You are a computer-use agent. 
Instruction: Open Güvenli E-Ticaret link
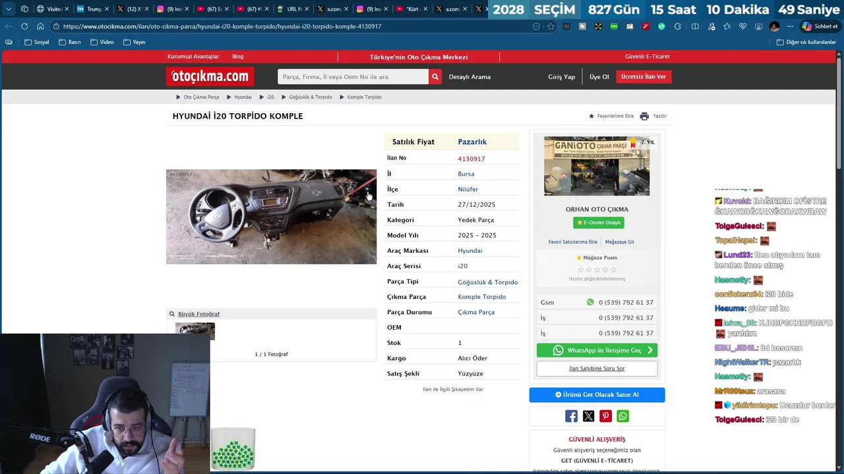pos(647,57)
